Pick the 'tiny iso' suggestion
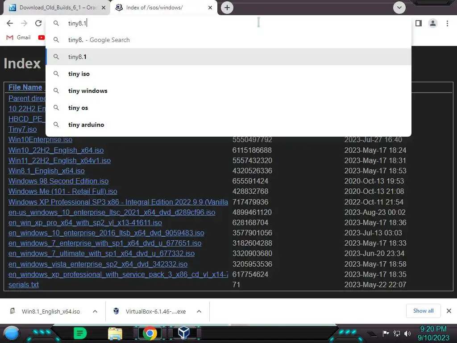 coord(228,74)
